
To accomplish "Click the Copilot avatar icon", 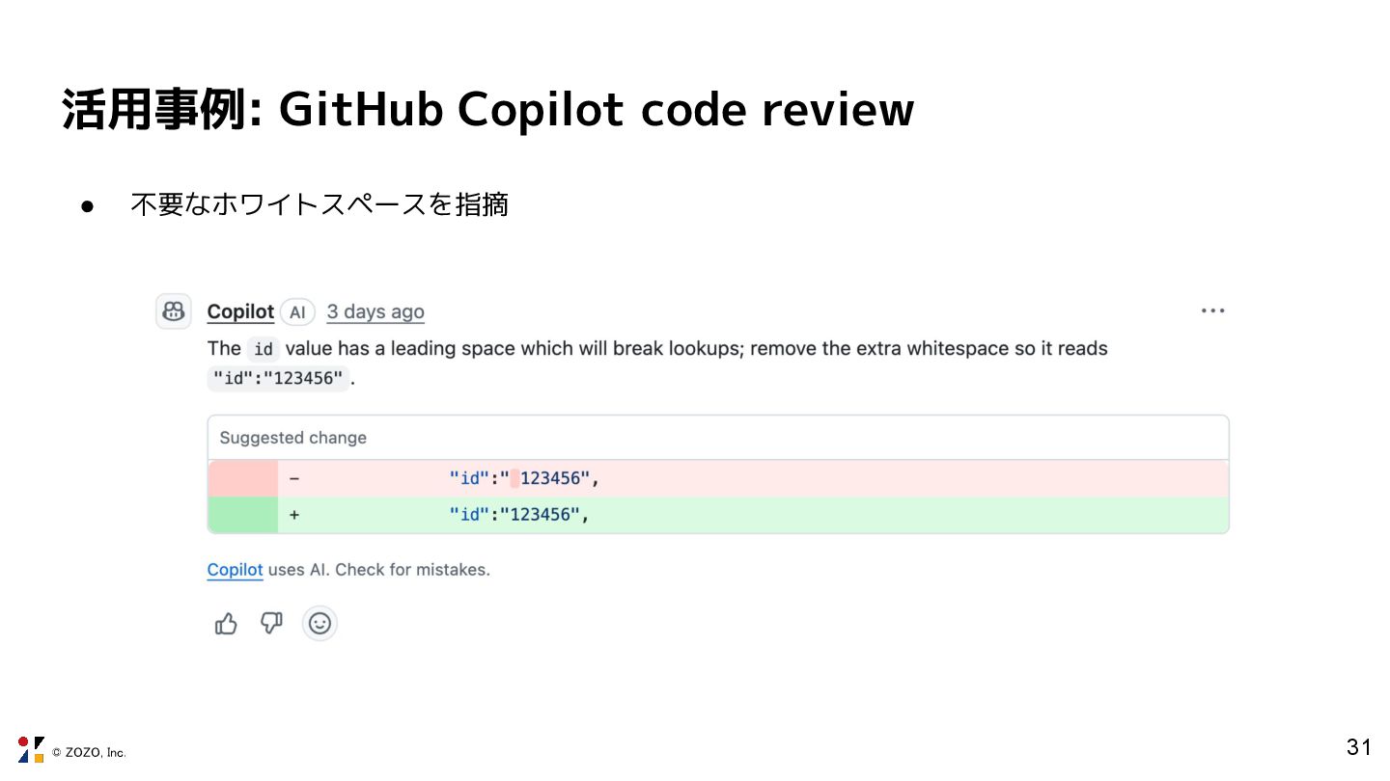I will pos(174,311).
